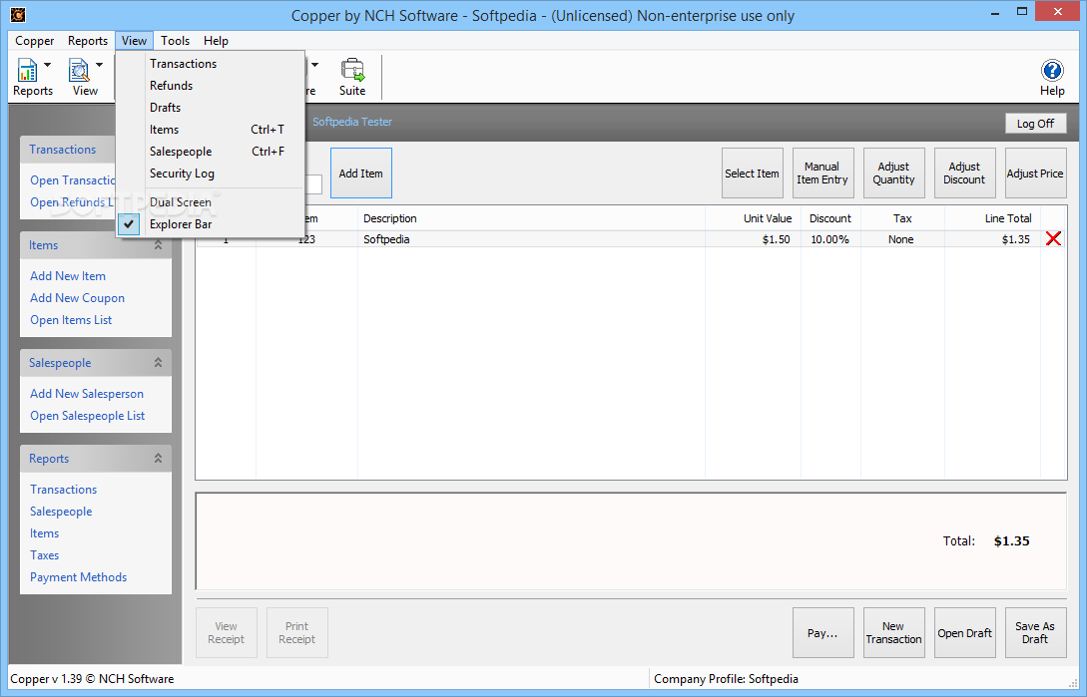Open the Transactions report link
1087x697 pixels.
point(63,490)
